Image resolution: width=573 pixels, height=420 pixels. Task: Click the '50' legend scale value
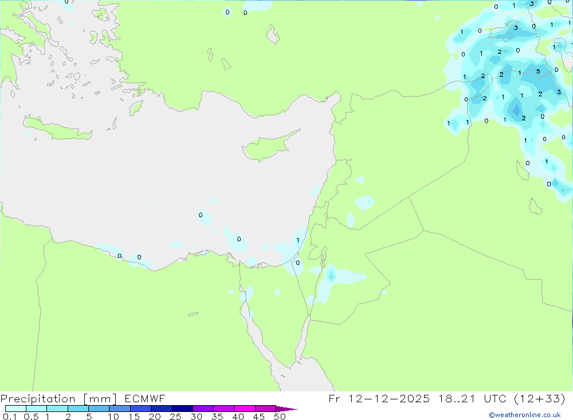280,417
